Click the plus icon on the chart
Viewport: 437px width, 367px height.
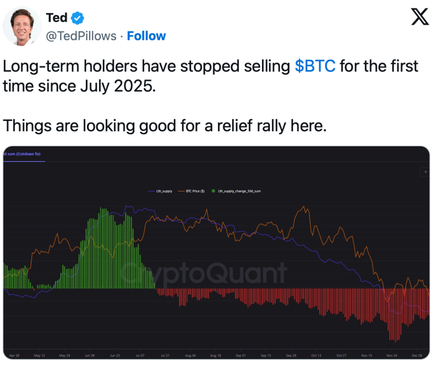click(x=425, y=172)
